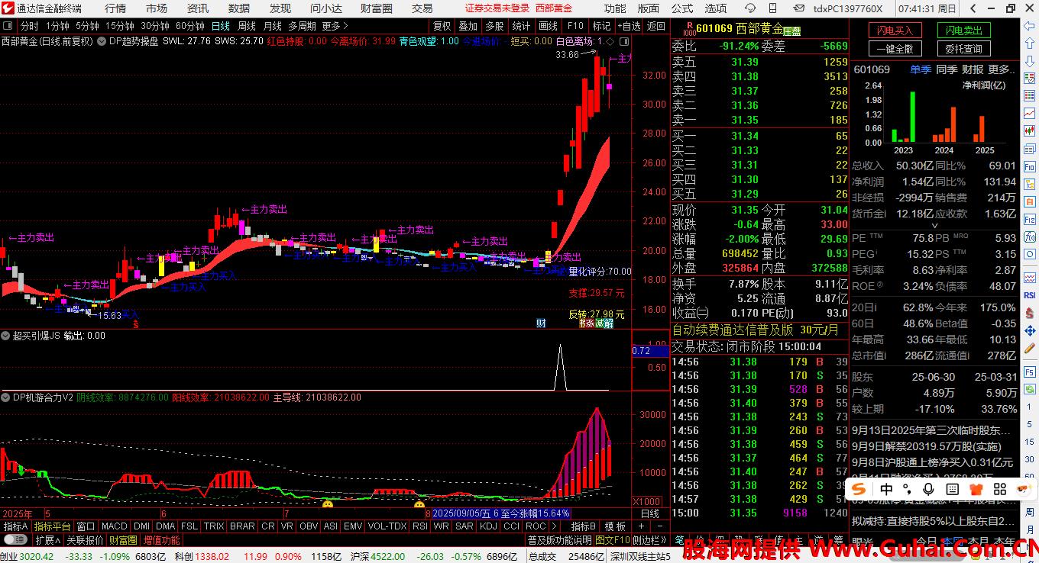The height and width of the screenshot is (563, 1039).
Task: Open the F12 icon in the right sidebar
Action: 1029,218
